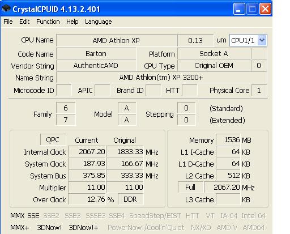Open the Language menu
290x234 pixels.
(x=99, y=22)
